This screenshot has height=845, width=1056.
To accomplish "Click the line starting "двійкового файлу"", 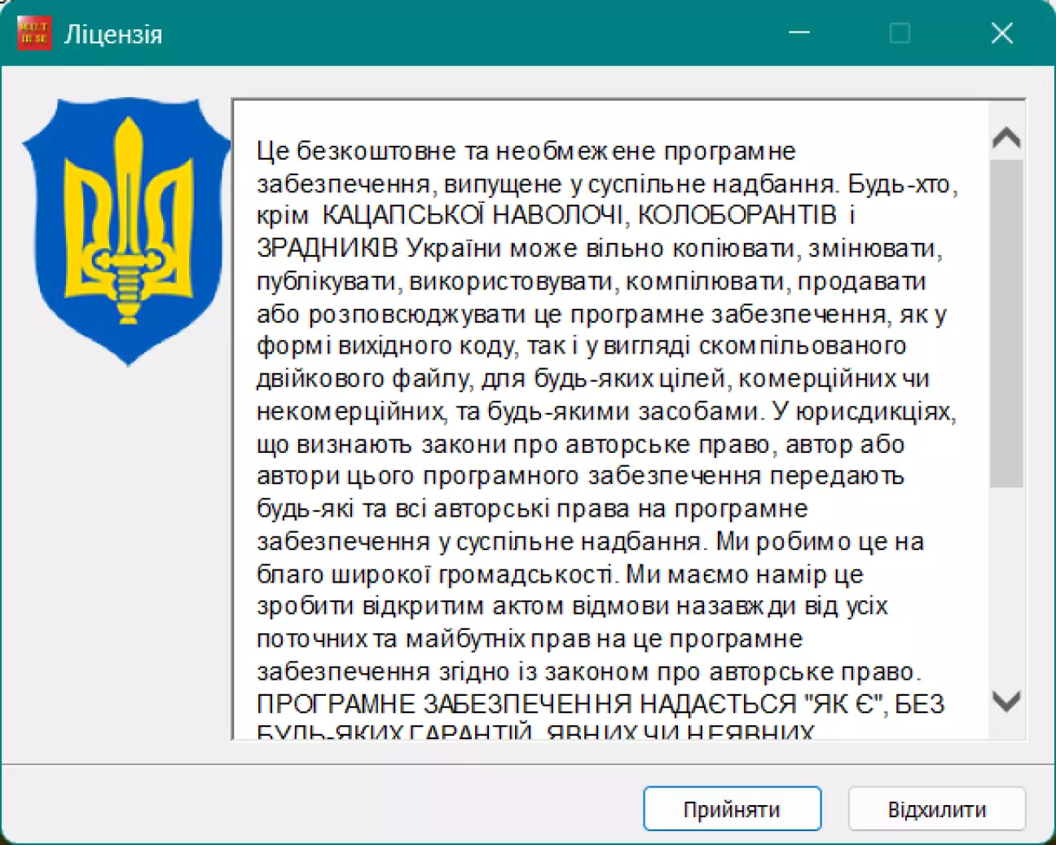I will tap(592, 379).
